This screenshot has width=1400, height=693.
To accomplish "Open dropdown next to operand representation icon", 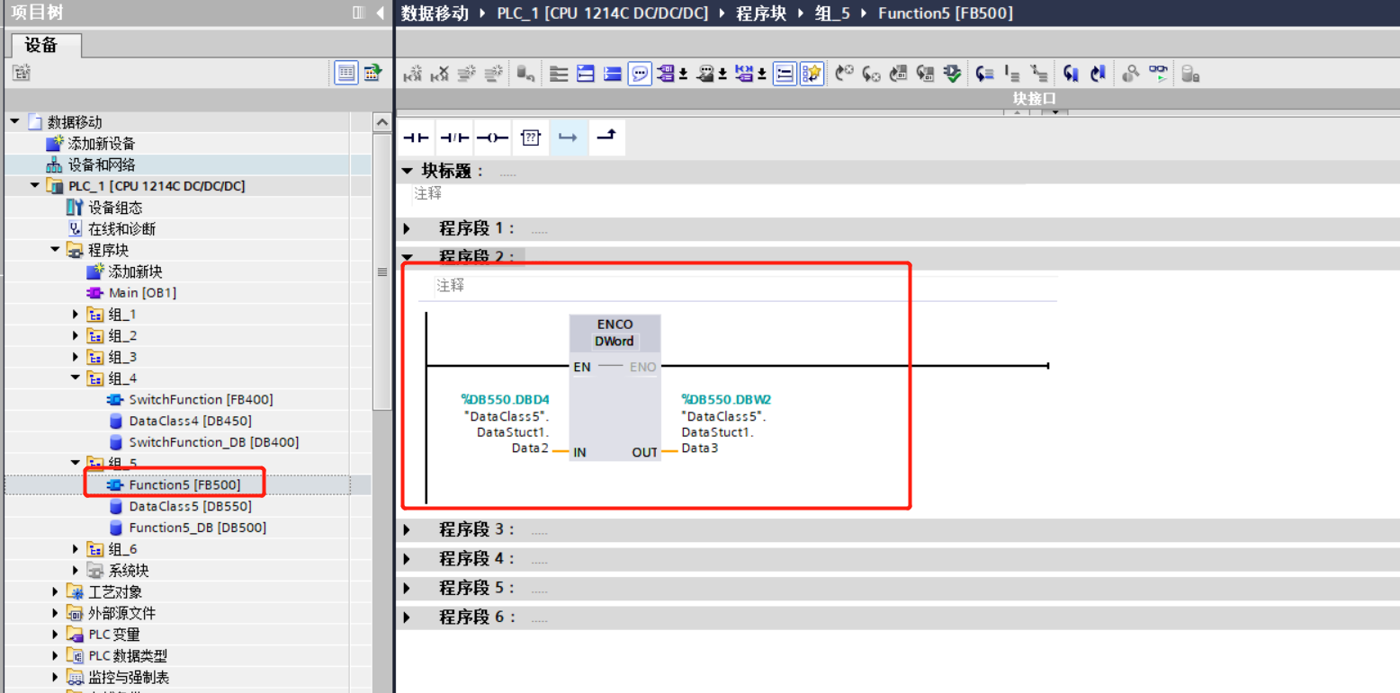I will click(763, 75).
